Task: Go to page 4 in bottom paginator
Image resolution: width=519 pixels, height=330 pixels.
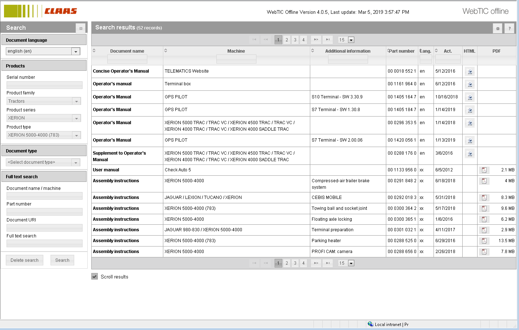Action: pos(303,263)
